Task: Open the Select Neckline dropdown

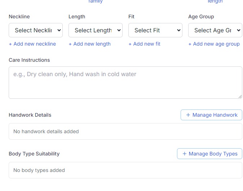Action: [35, 31]
